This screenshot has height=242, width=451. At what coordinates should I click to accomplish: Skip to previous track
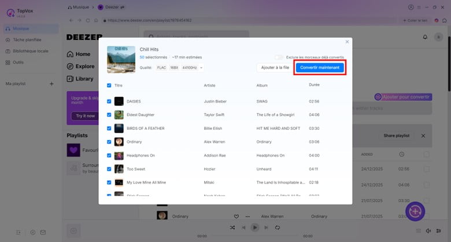243,228
